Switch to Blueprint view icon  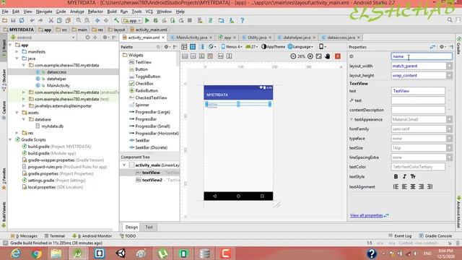[x=193, y=47]
